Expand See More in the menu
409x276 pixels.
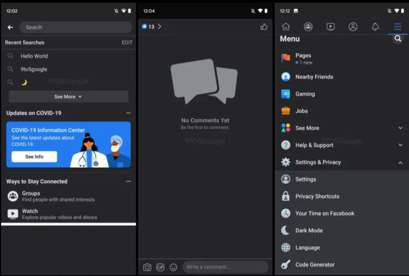tap(342, 128)
